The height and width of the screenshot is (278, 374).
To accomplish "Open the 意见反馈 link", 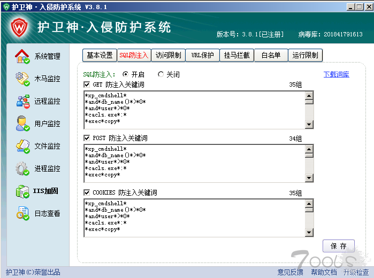I will pos(291,272).
